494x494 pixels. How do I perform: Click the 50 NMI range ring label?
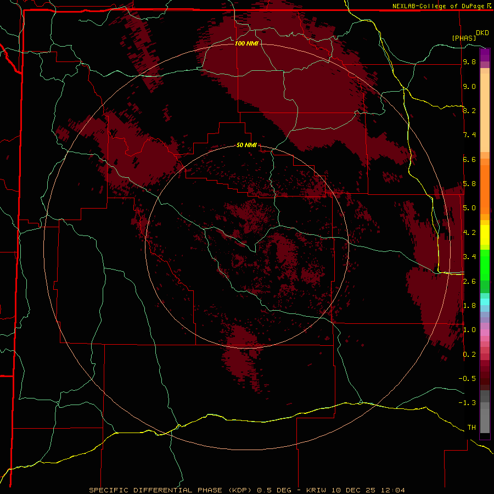[x=246, y=145]
